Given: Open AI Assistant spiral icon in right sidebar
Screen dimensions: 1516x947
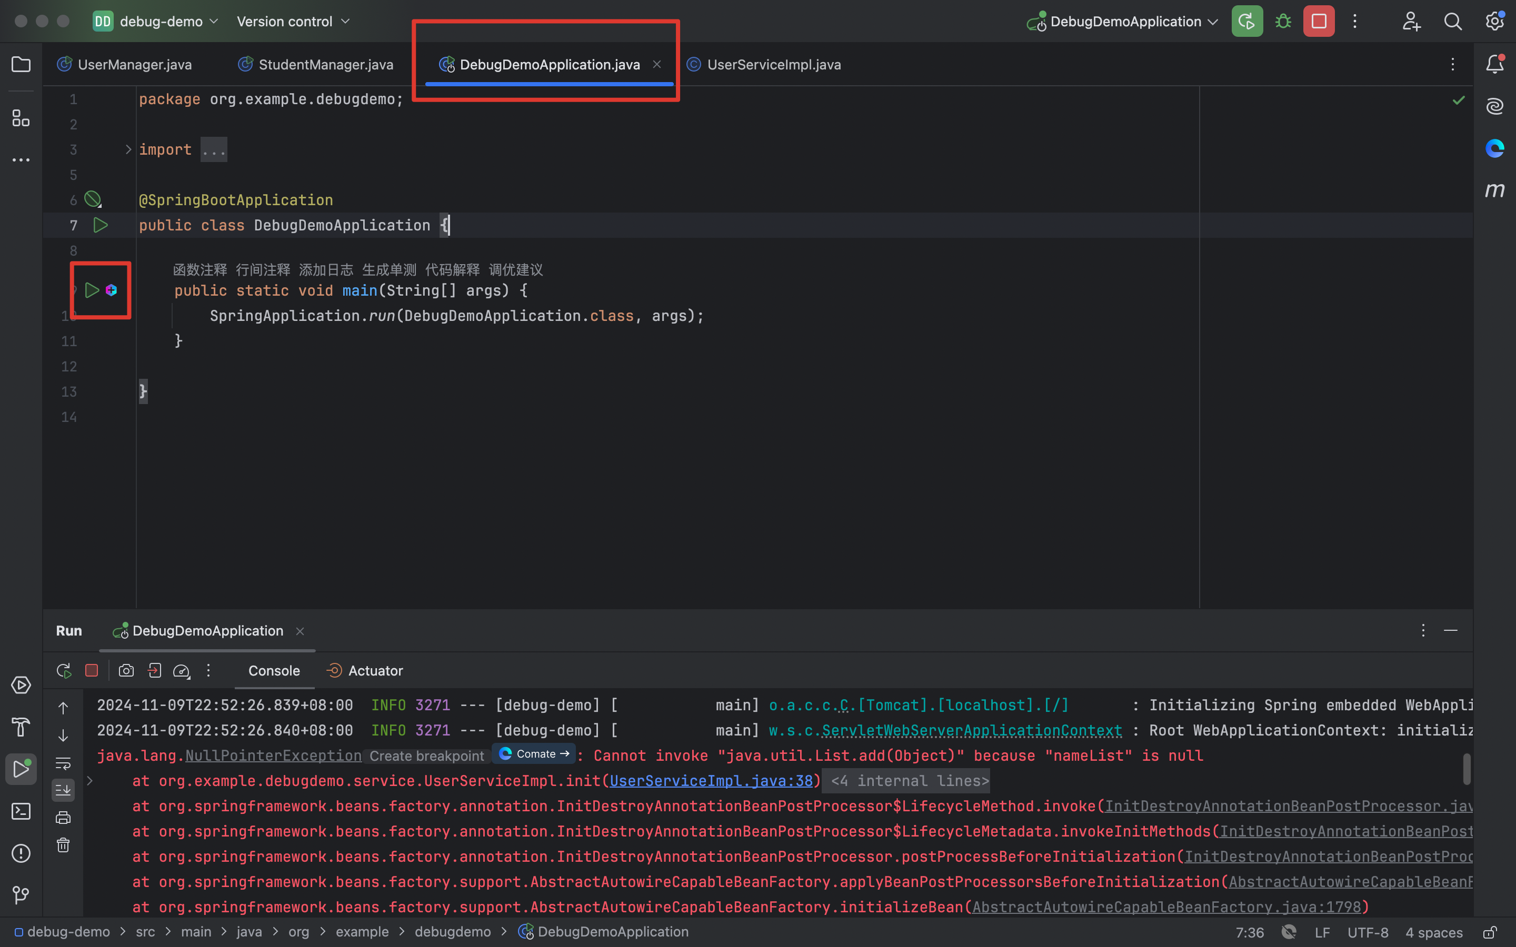Looking at the screenshot, I should [x=1495, y=106].
